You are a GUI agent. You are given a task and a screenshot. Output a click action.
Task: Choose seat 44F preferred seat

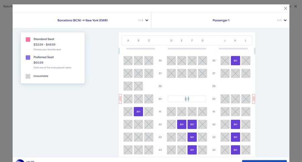pyautogui.click(x=192, y=150)
